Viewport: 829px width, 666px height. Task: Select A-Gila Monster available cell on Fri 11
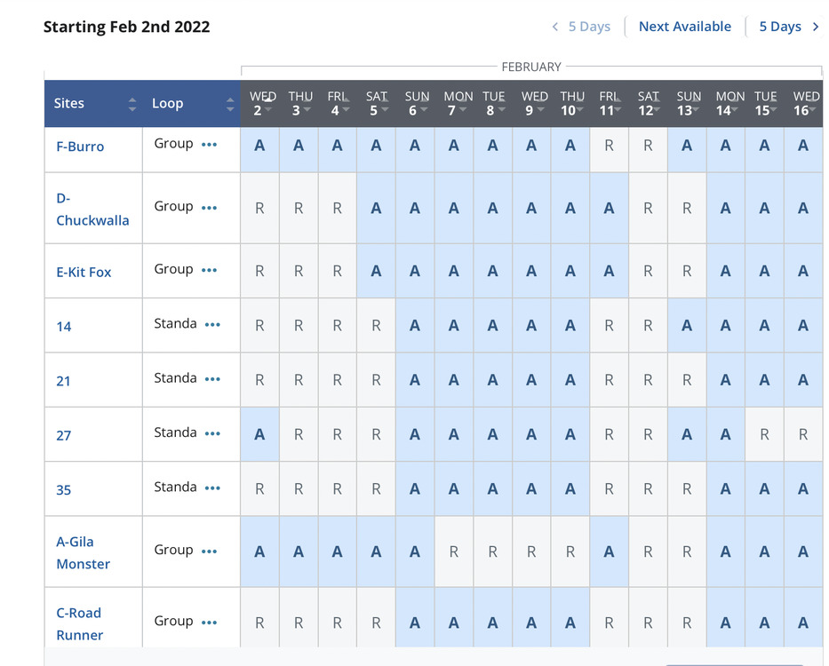point(609,551)
